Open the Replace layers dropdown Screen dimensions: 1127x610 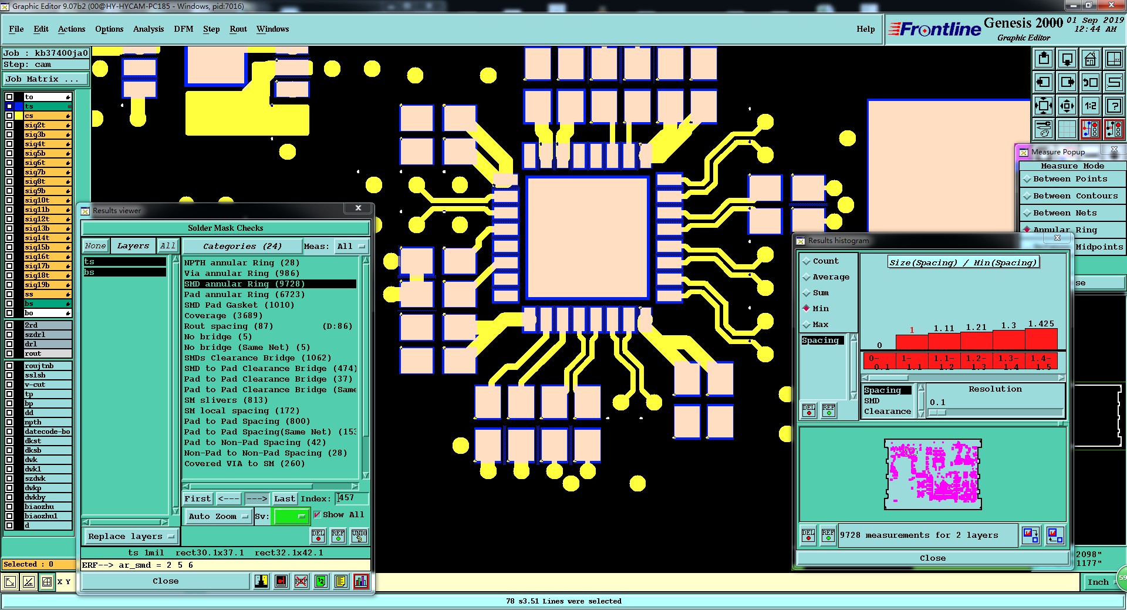coord(131,537)
